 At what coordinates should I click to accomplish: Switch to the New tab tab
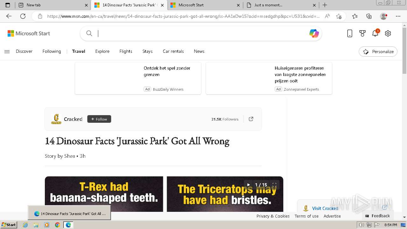click(x=53, y=5)
